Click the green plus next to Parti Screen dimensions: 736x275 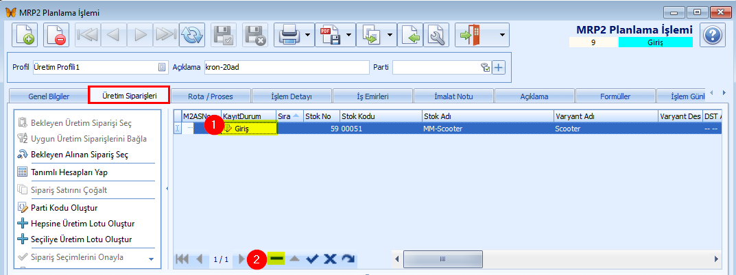coord(498,68)
